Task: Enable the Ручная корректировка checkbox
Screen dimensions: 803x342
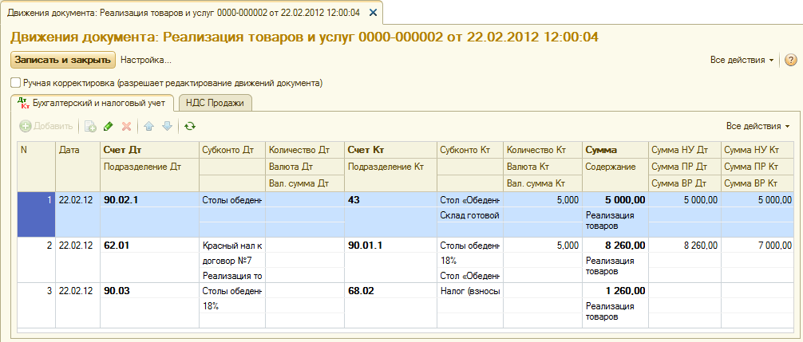Action: [15, 82]
